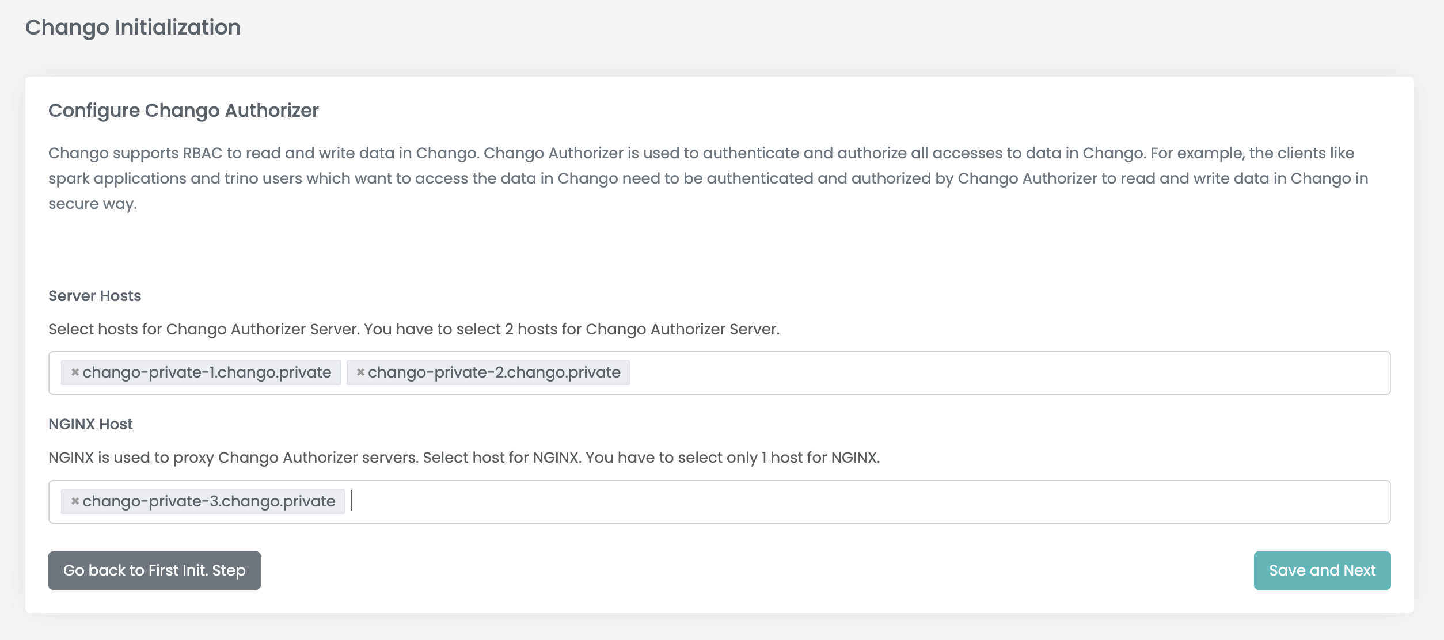Click Save and Next button
This screenshot has width=1444, height=640.
(1322, 570)
